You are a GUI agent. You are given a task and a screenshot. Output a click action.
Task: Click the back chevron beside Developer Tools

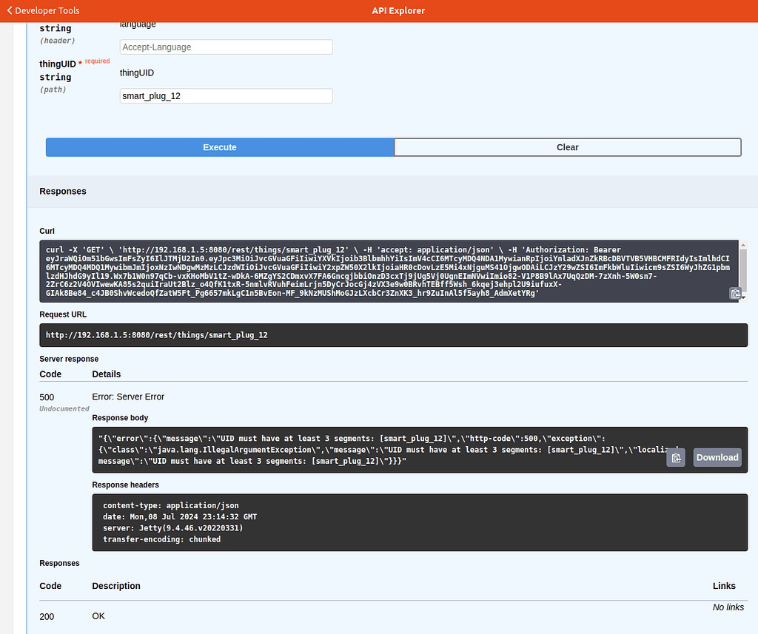point(9,10)
